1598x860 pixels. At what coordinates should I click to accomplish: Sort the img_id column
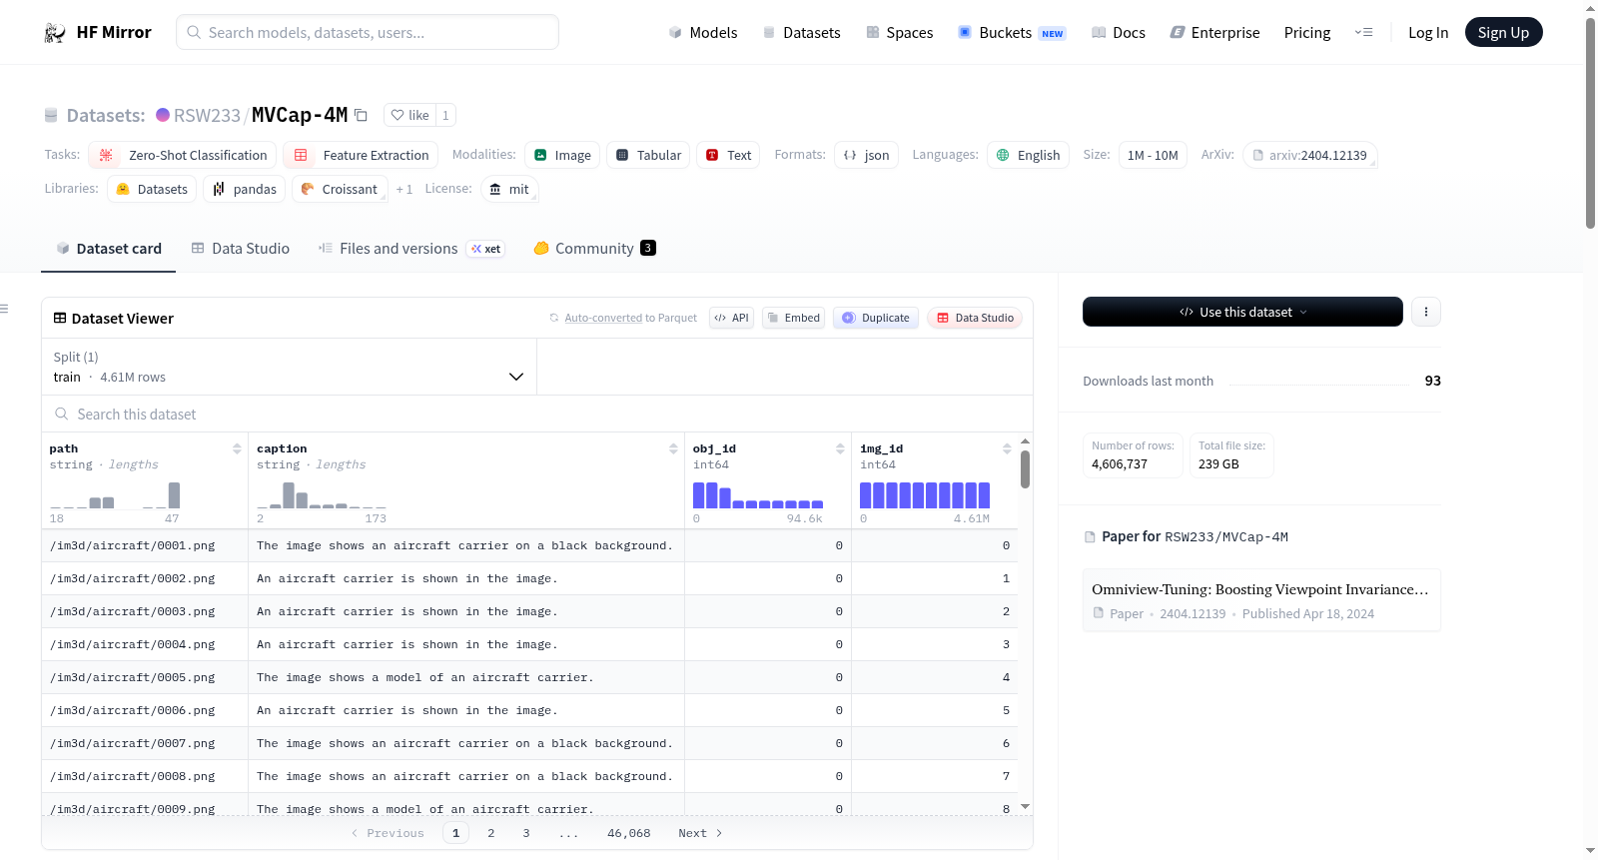(1007, 449)
